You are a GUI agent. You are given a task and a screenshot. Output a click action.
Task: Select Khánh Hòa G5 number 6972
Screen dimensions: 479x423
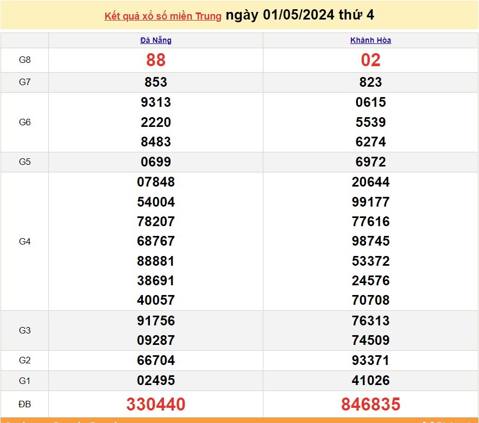tap(370, 162)
